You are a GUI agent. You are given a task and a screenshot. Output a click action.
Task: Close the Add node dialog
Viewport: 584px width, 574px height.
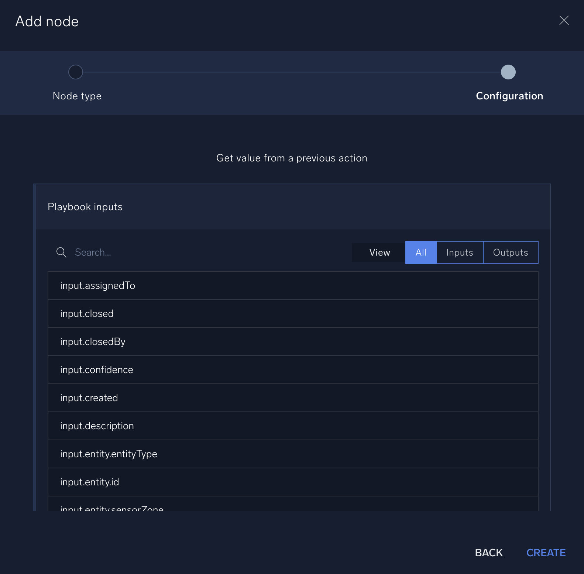click(x=564, y=20)
